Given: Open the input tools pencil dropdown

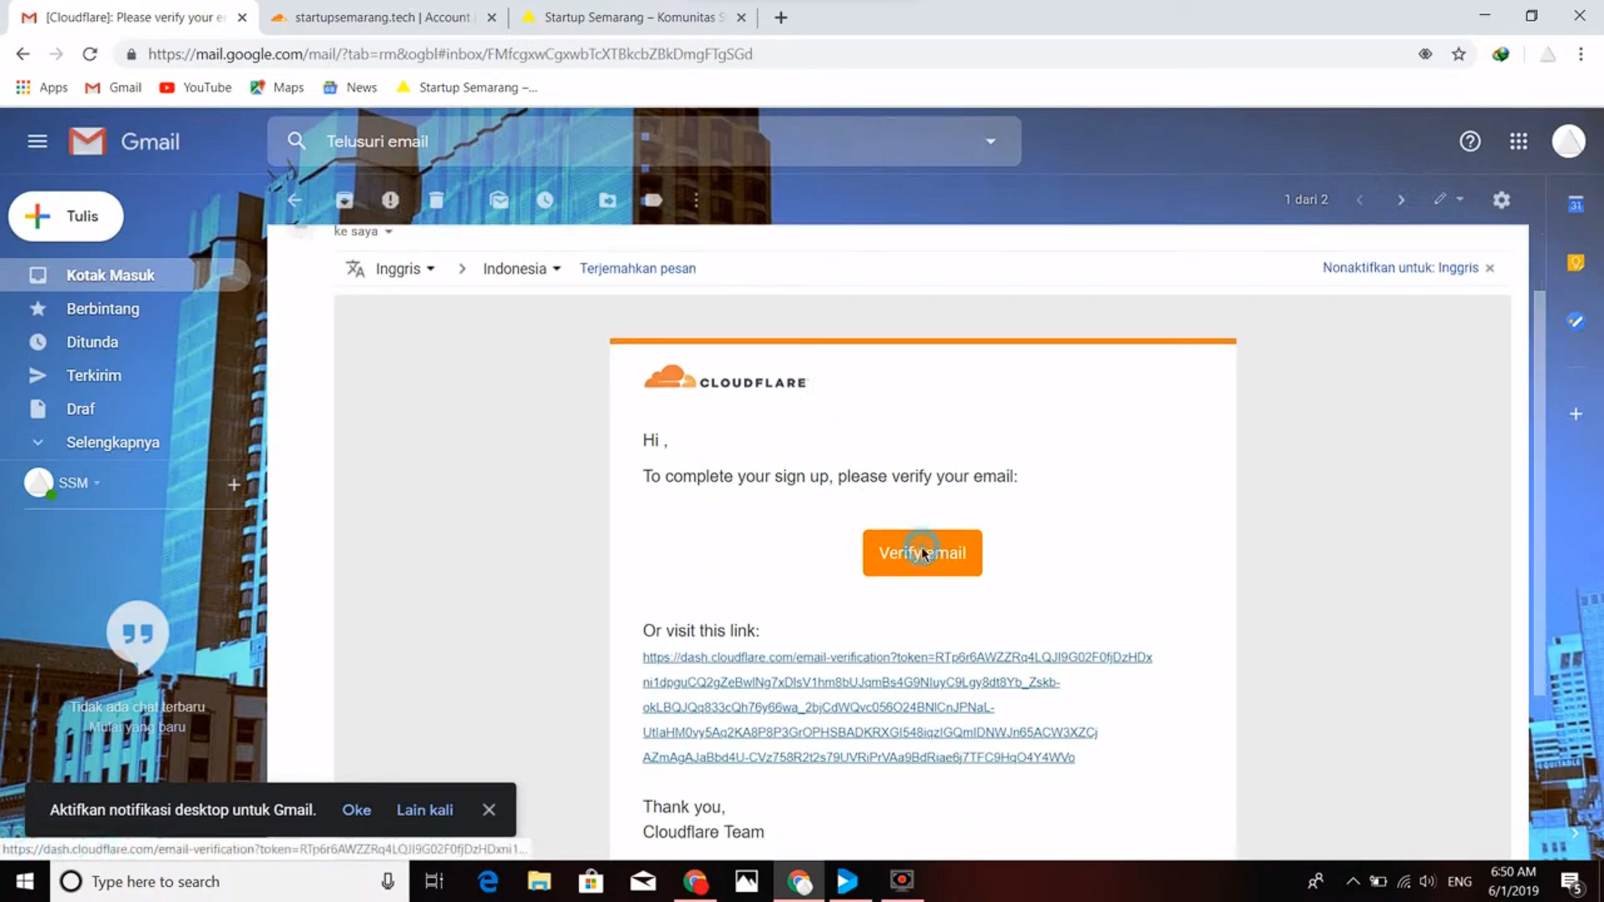Looking at the screenshot, I should 1449,199.
